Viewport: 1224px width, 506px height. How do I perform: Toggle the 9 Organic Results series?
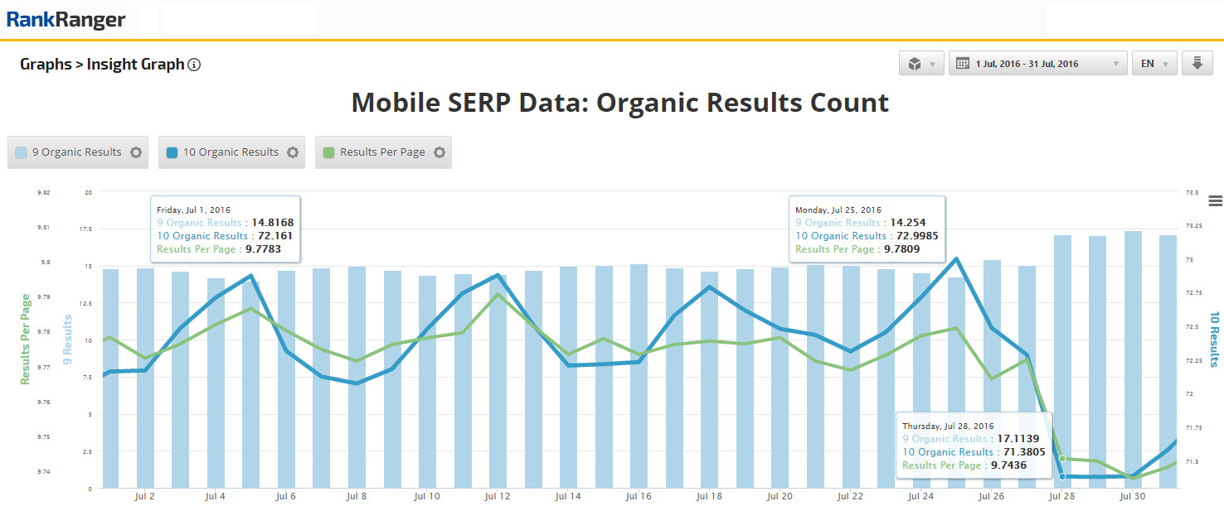tap(76, 152)
